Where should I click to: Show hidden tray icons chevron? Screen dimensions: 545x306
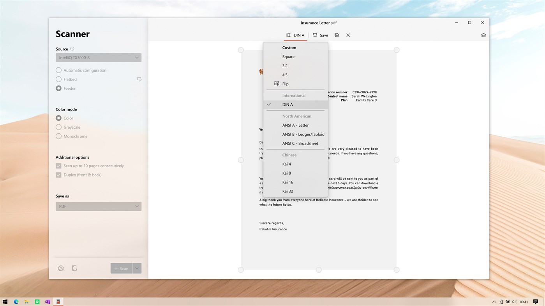[494, 302]
